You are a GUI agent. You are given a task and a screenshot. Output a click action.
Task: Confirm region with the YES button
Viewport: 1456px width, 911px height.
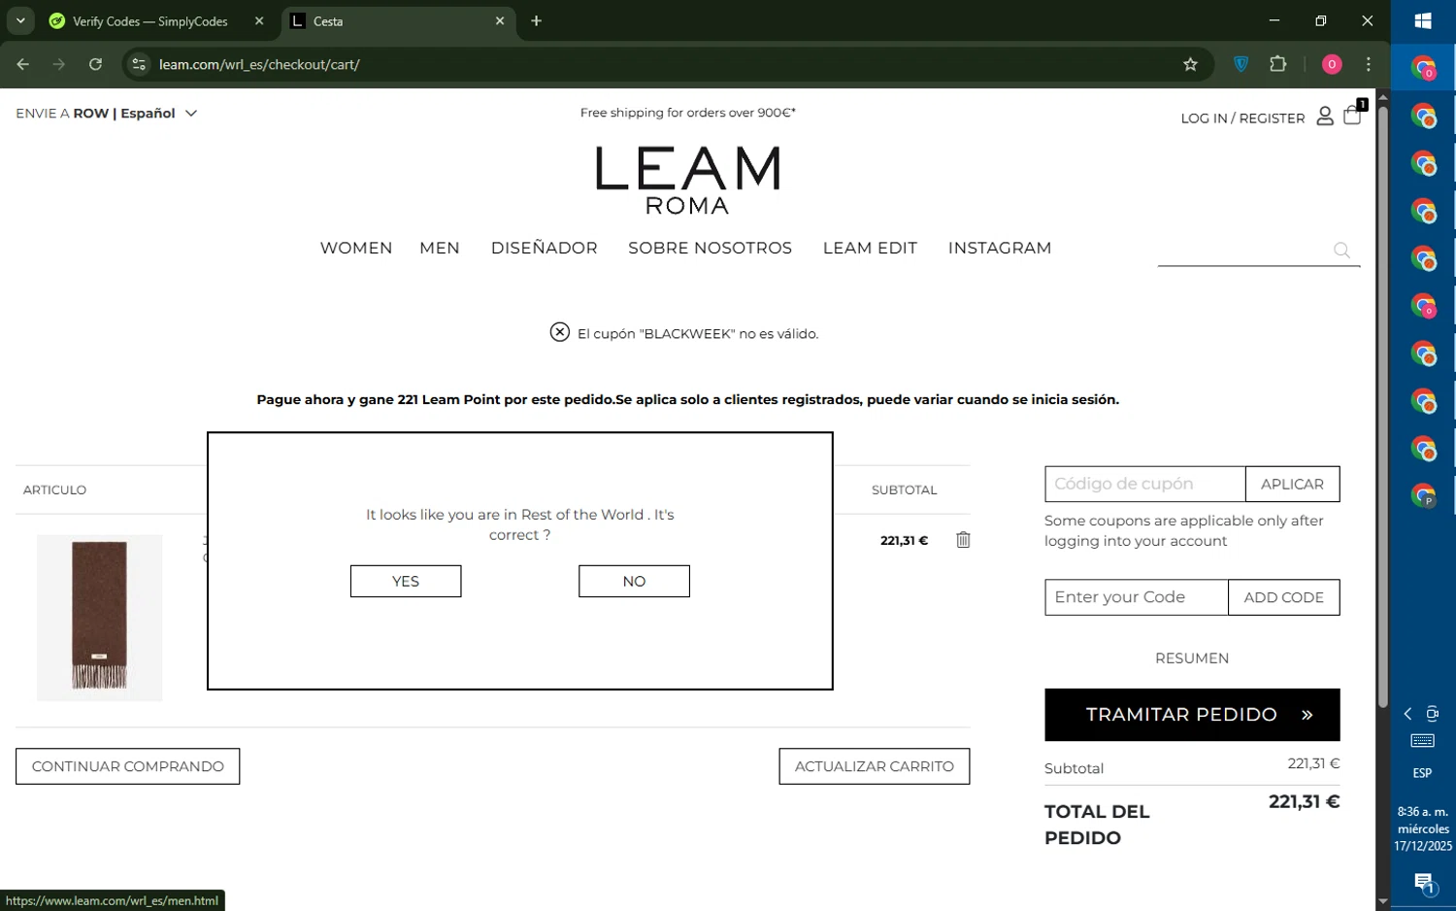[x=406, y=581]
